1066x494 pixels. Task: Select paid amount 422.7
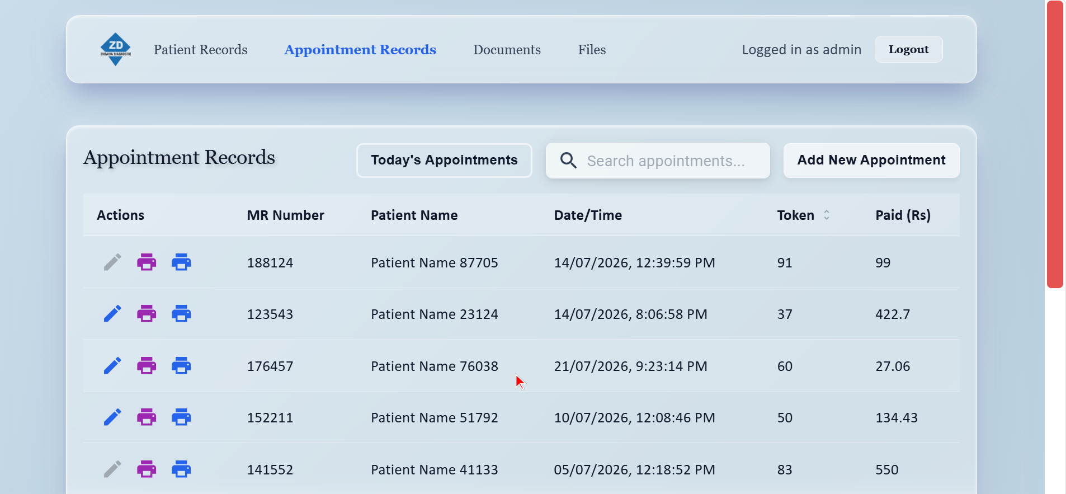pos(893,314)
